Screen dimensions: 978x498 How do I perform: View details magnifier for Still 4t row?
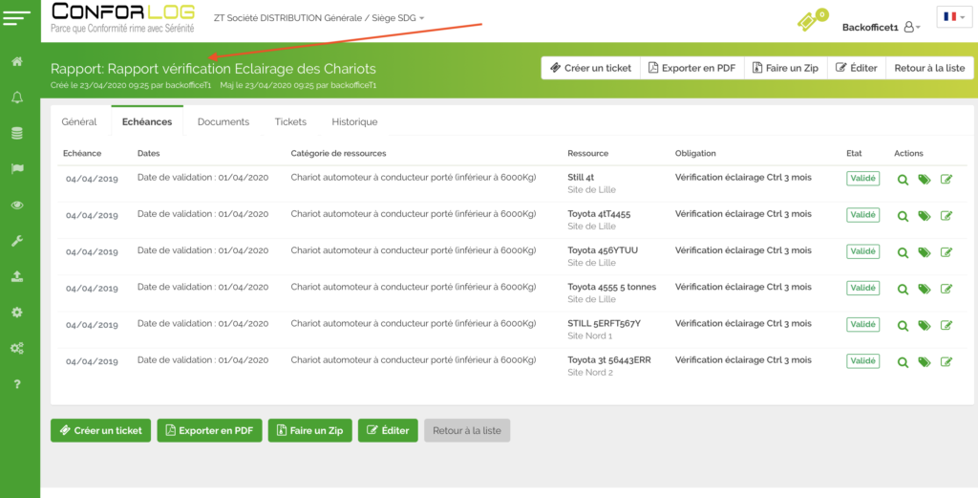pyautogui.click(x=903, y=180)
